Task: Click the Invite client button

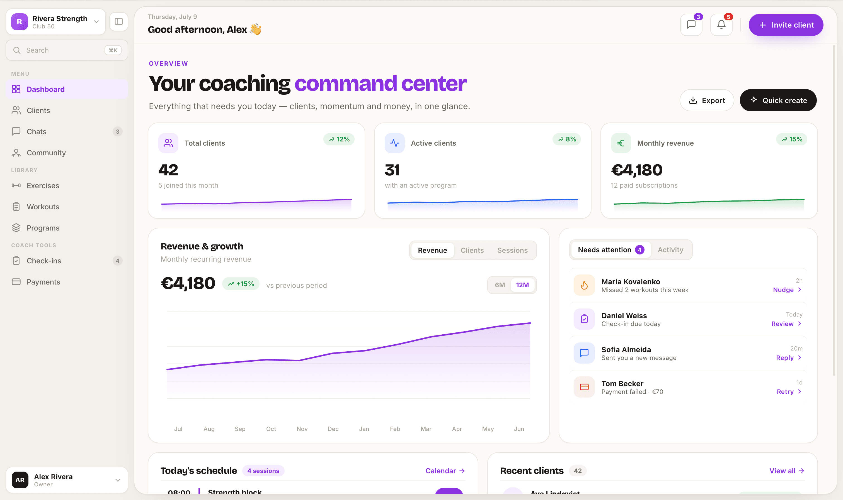Action: 786,25
